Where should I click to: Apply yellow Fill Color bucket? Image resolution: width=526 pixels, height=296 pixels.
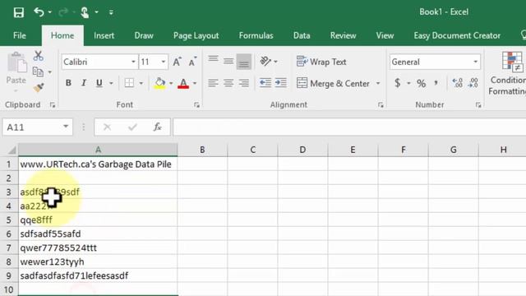point(159,83)
